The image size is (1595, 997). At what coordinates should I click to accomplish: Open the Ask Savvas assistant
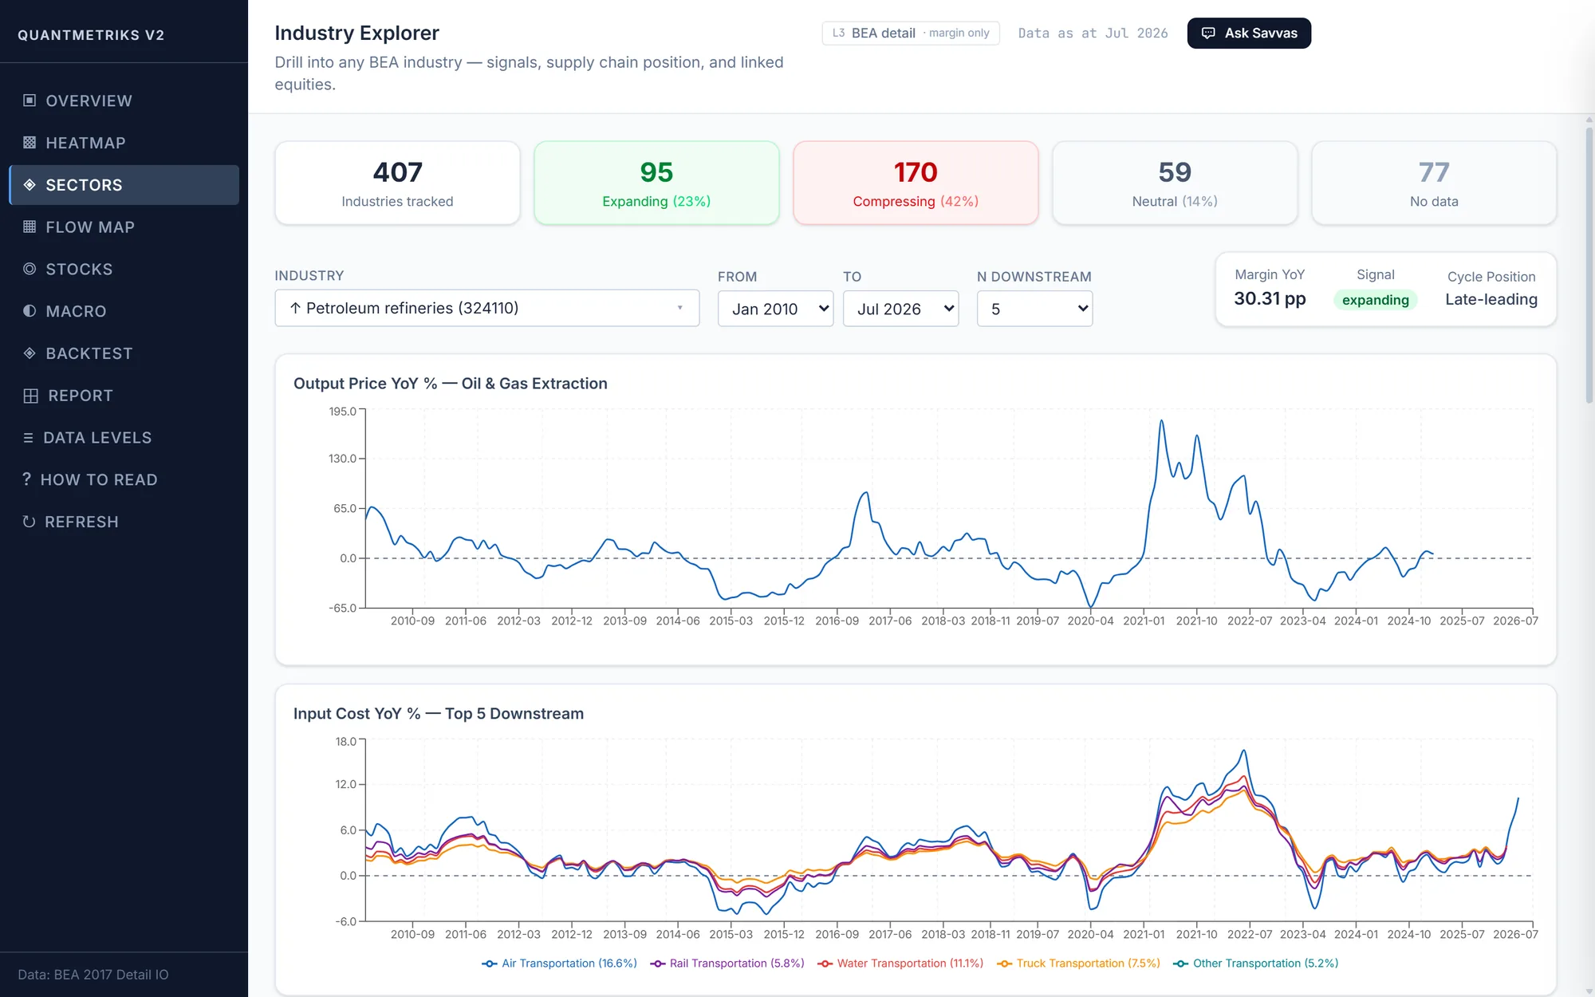(1249, 33)
